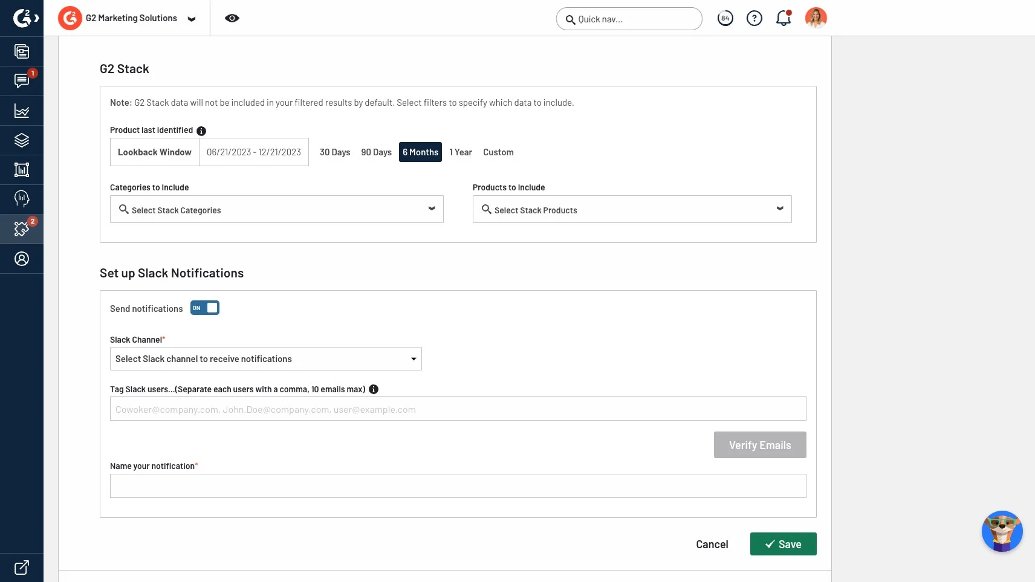
Task: Select the Custom lookback option
Action: (x=498, y=152)
